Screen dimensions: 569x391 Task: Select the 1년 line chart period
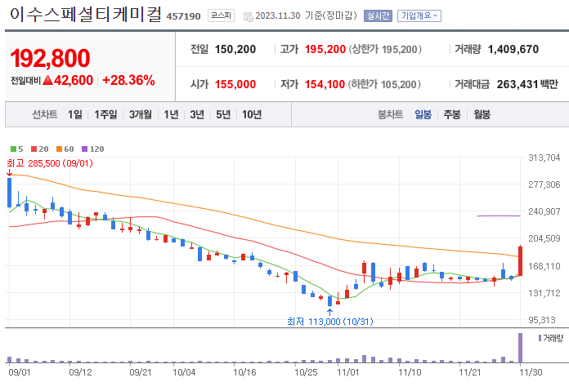[172, 114]
